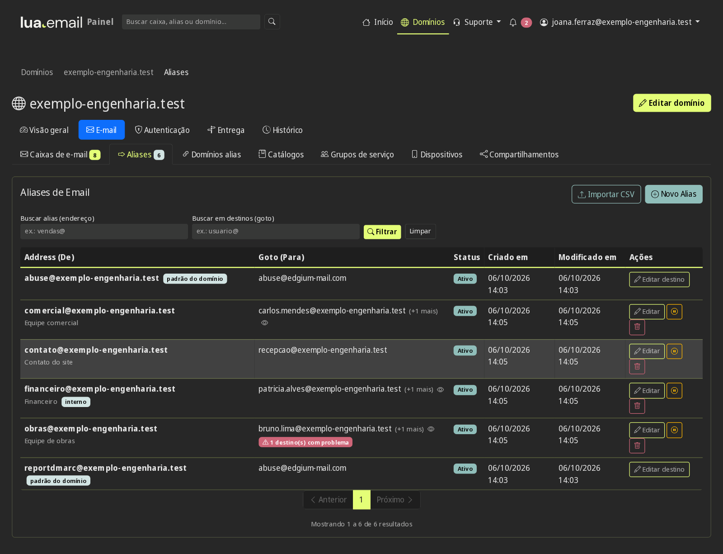Open the Grupos de serviço subtab
723x554 pixels.
(357, 155)
